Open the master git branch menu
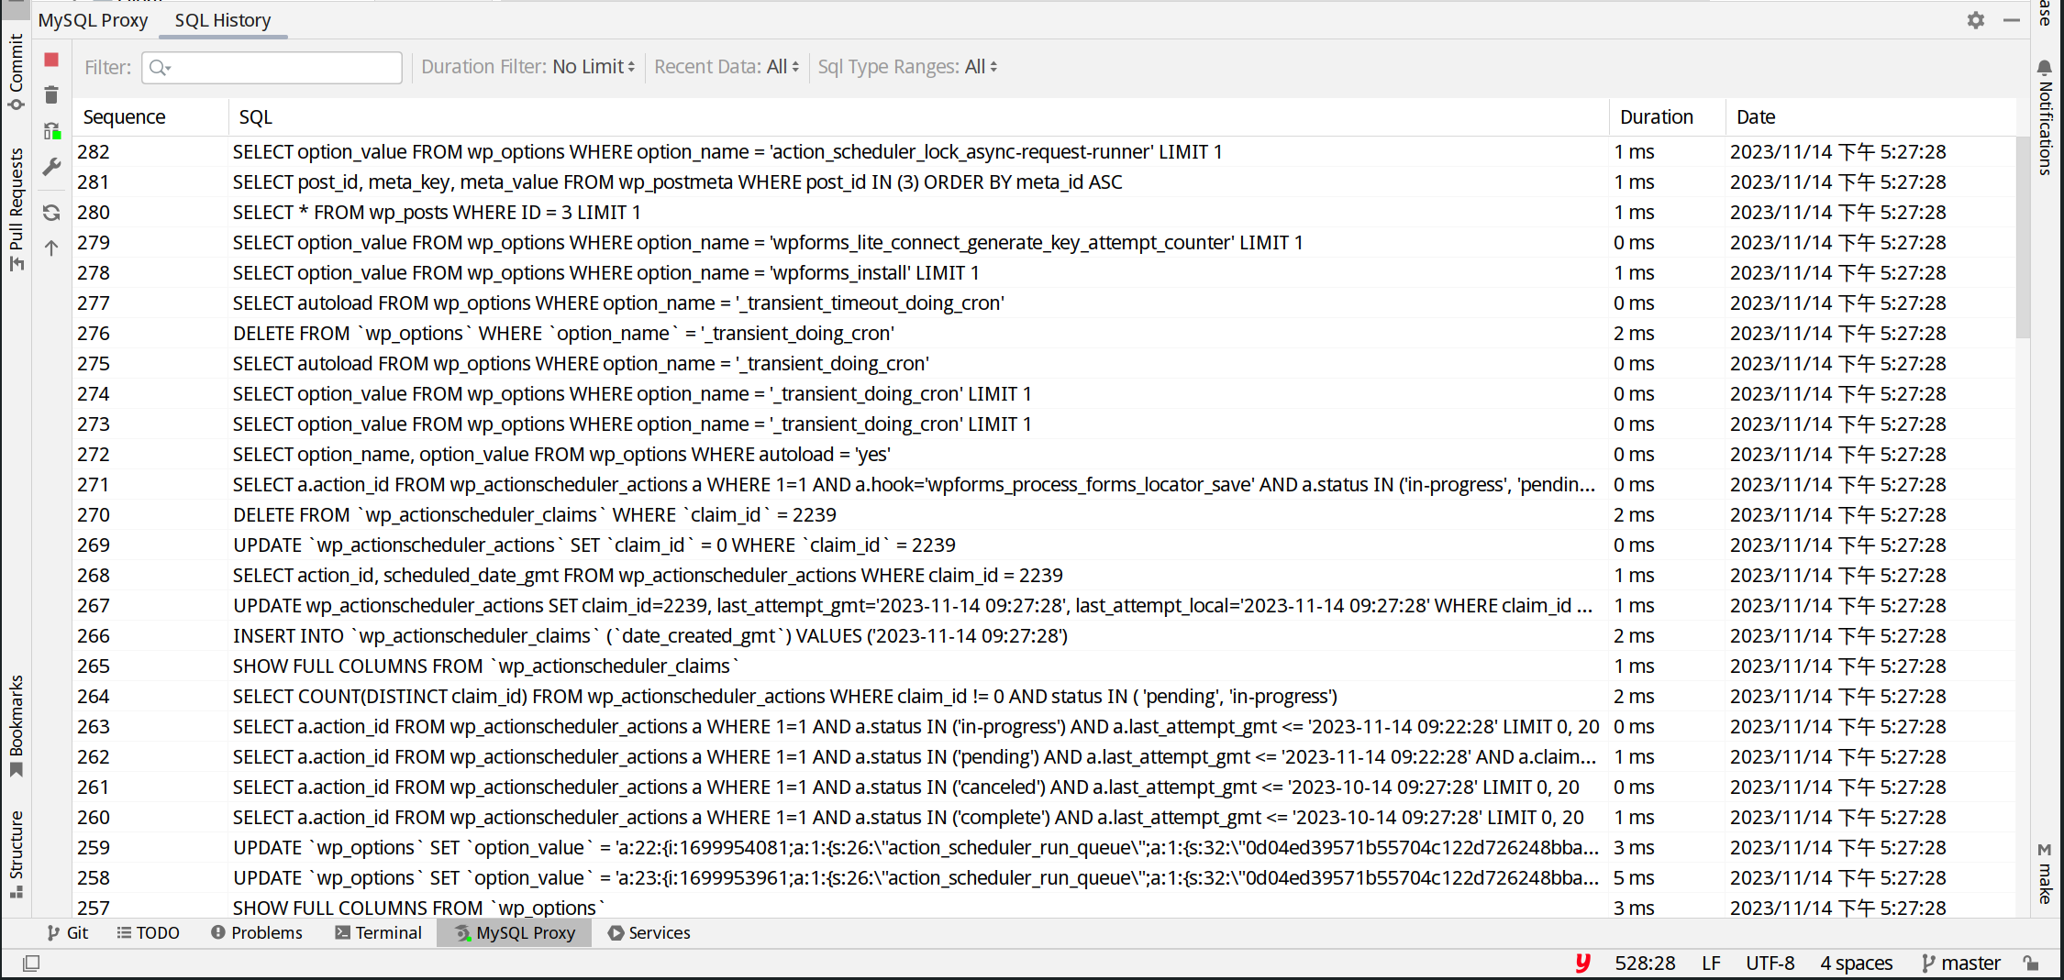Viewport: 2064px width, 980px height. 1961,963
